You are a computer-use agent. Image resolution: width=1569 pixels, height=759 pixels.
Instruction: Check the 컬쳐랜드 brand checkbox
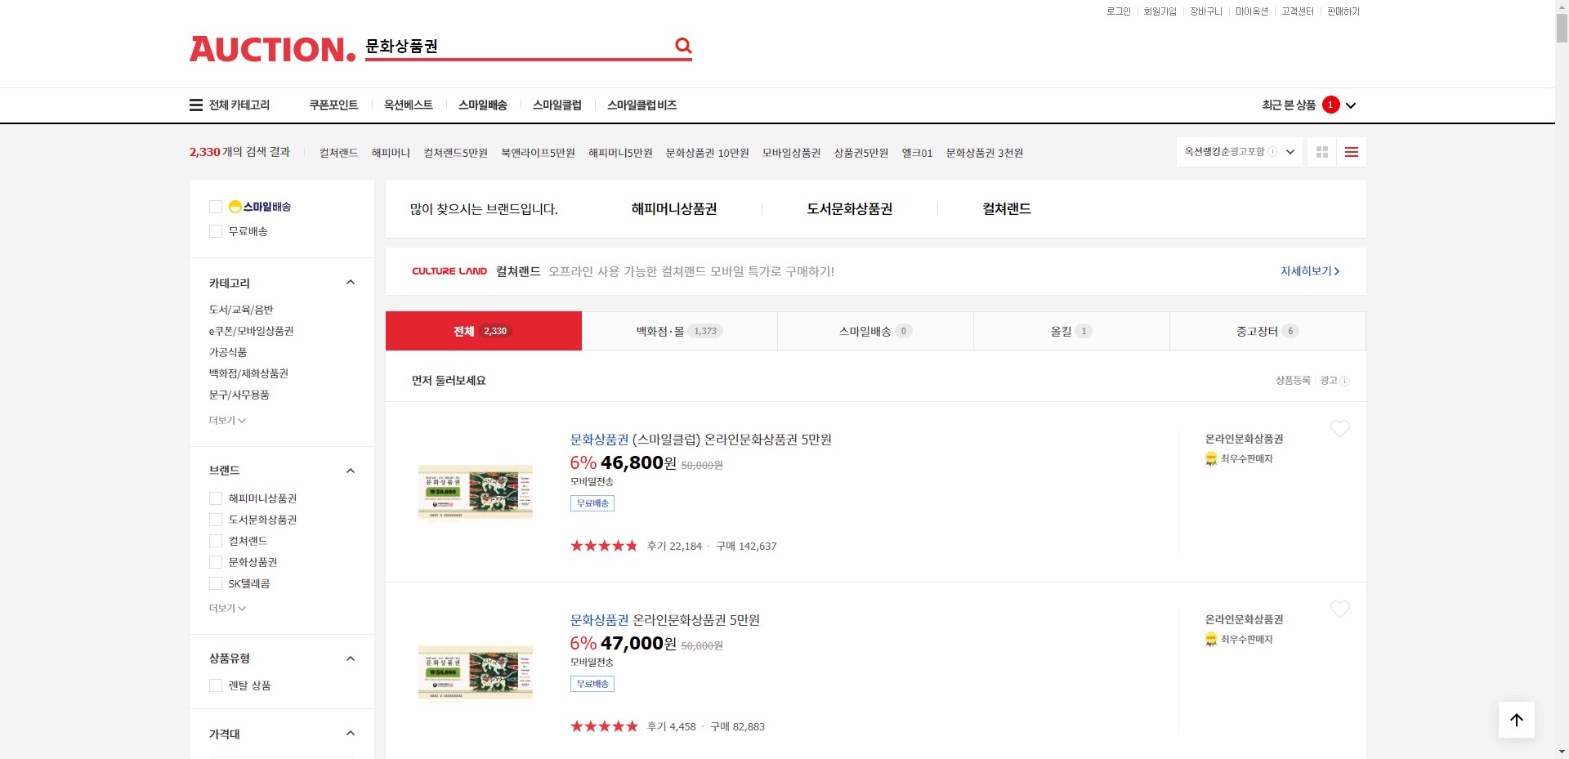coord(216,541)
